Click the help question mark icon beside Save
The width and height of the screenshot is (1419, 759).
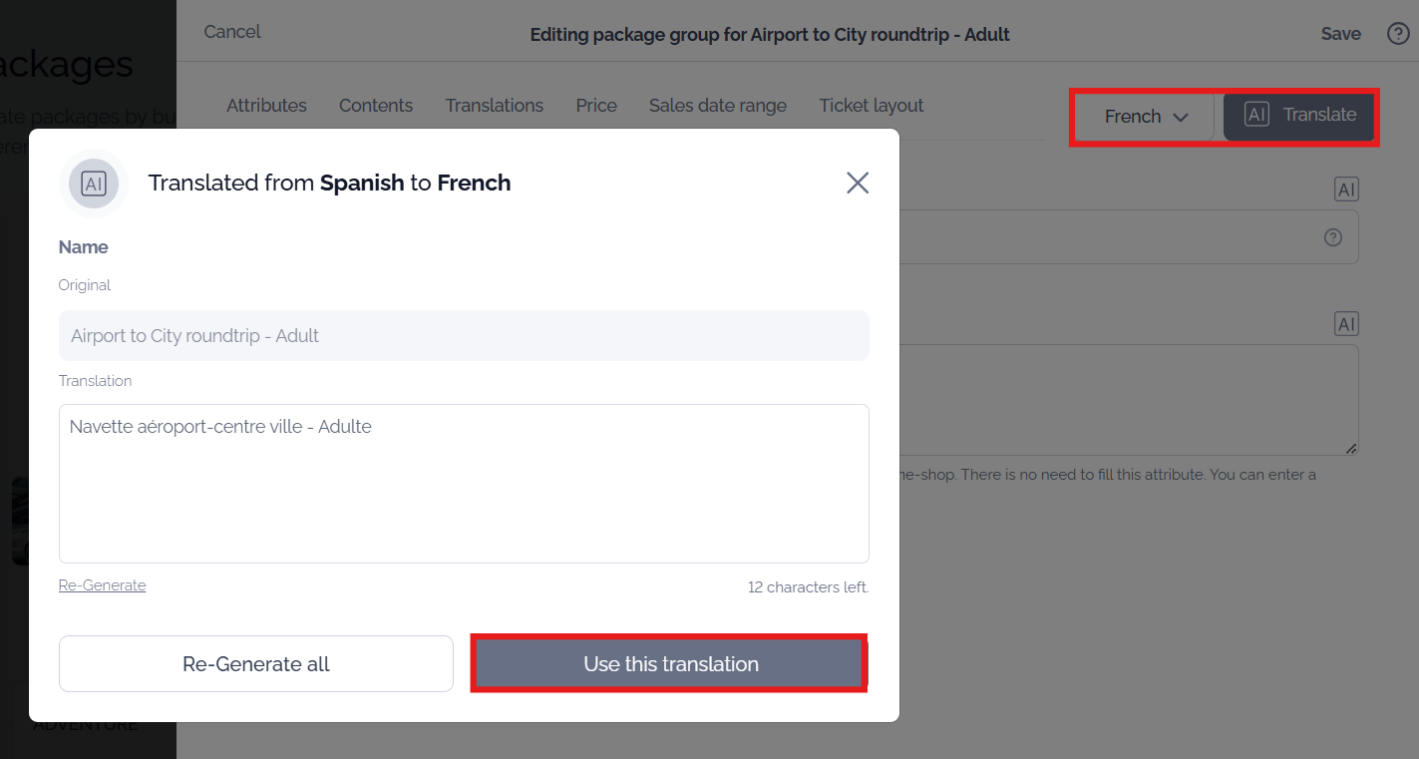click(1398, 34)
